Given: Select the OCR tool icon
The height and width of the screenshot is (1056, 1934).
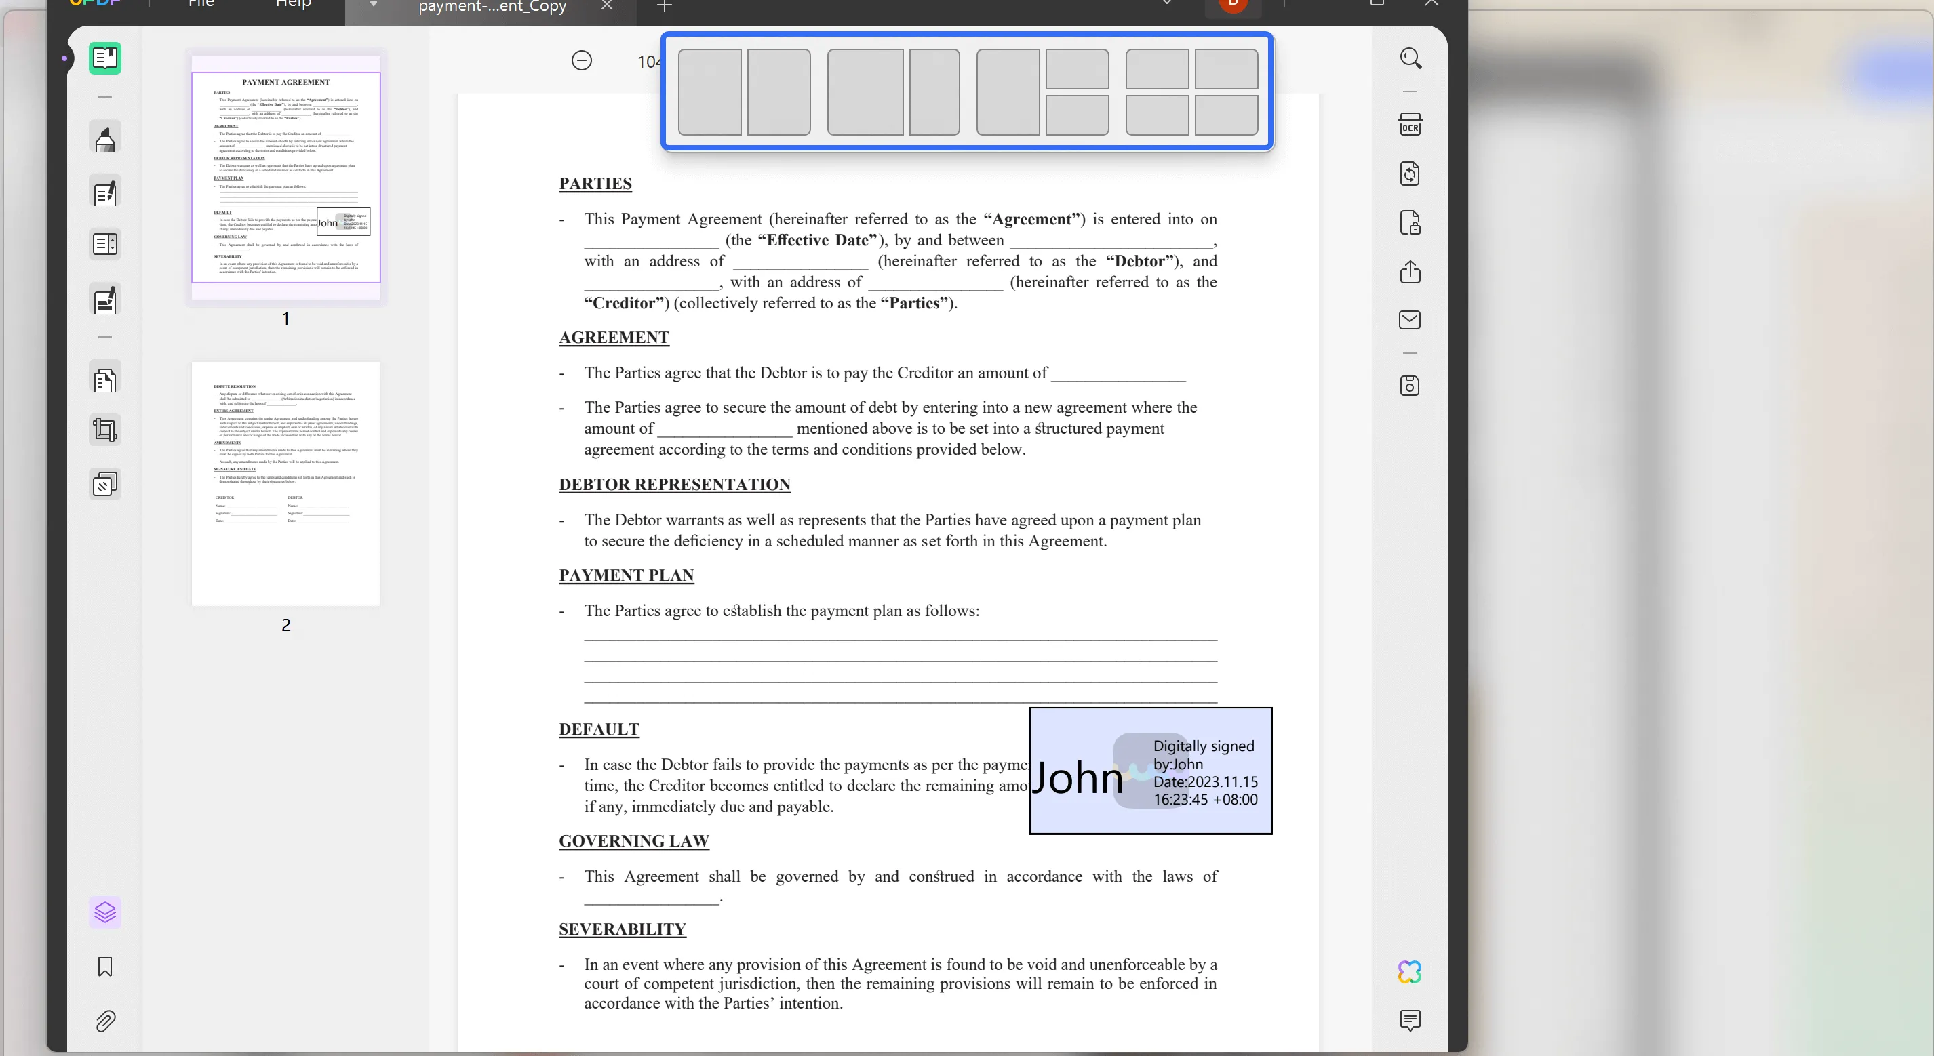Looking at the screenshot, I should click(1410, 123).
